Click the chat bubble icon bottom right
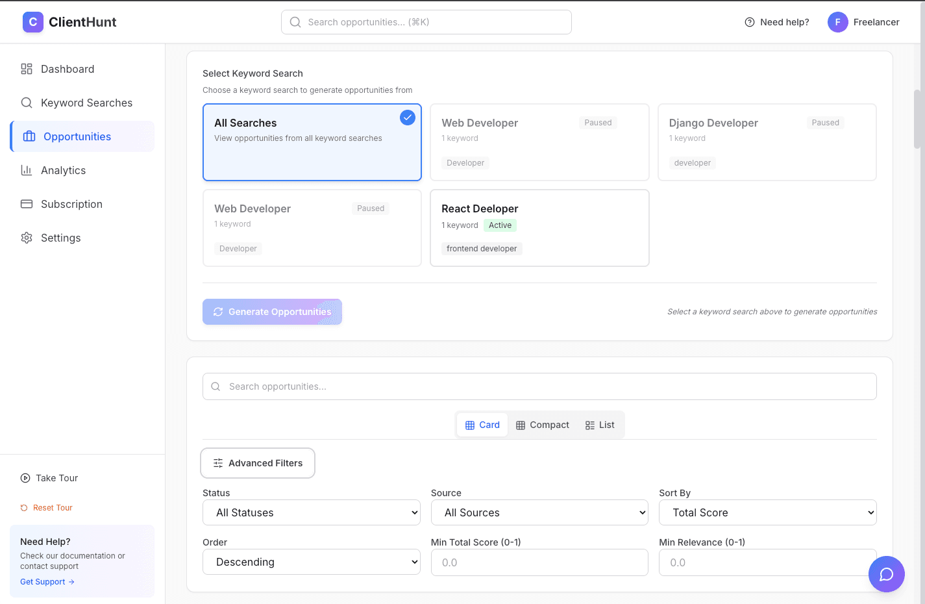 click(x=886, y=574)
